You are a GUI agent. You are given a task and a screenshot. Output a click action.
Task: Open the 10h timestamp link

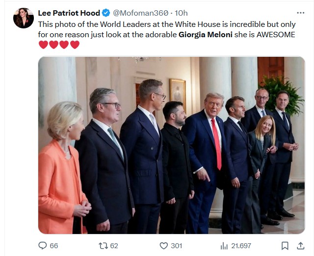181,13
